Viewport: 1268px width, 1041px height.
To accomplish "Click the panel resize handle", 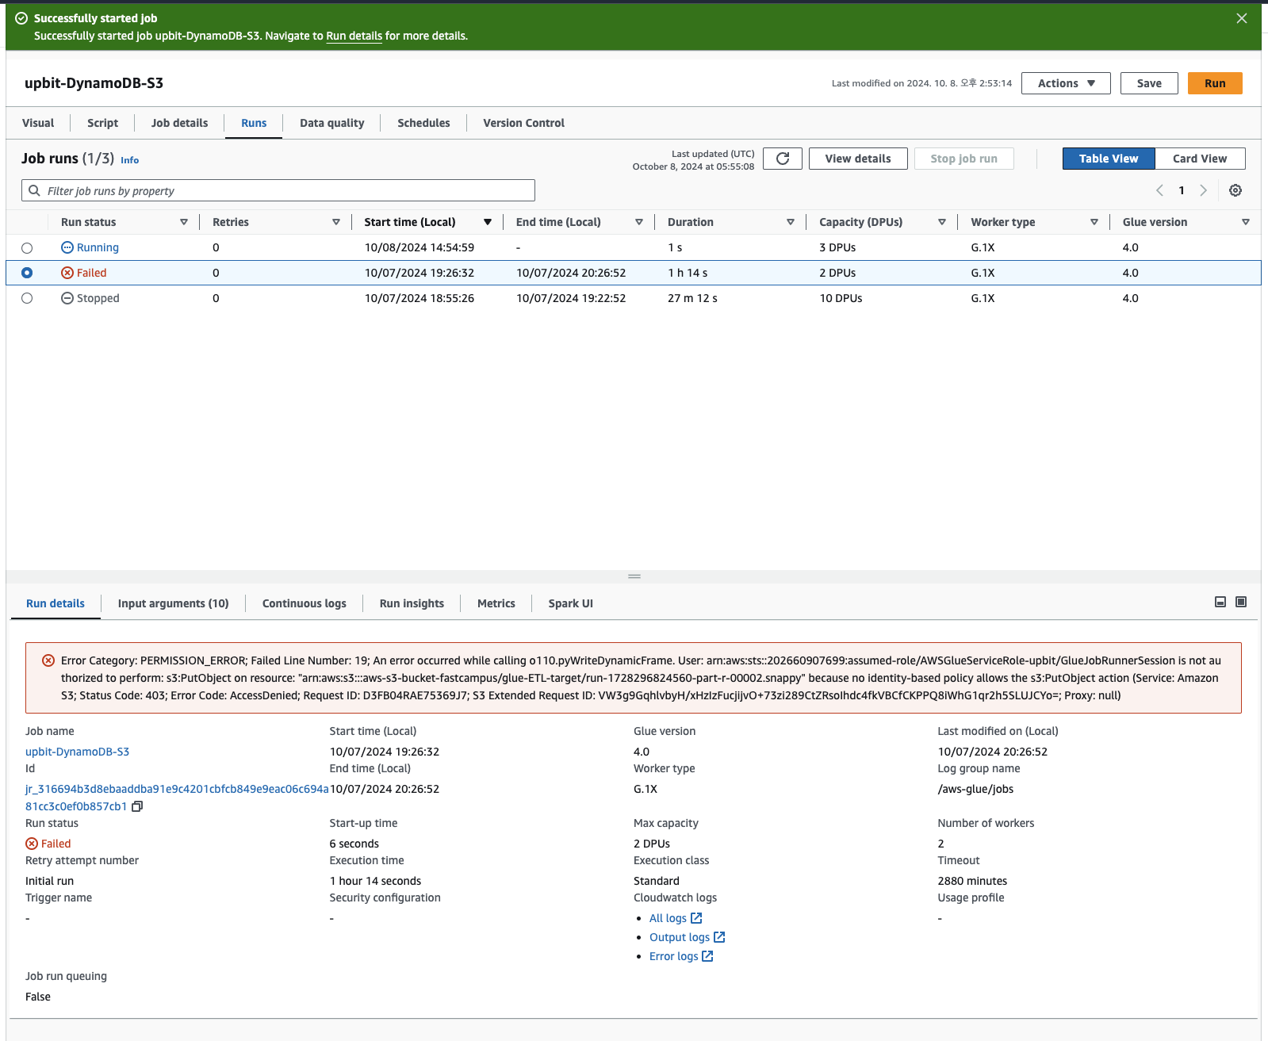I will click(x=634, y=576).
